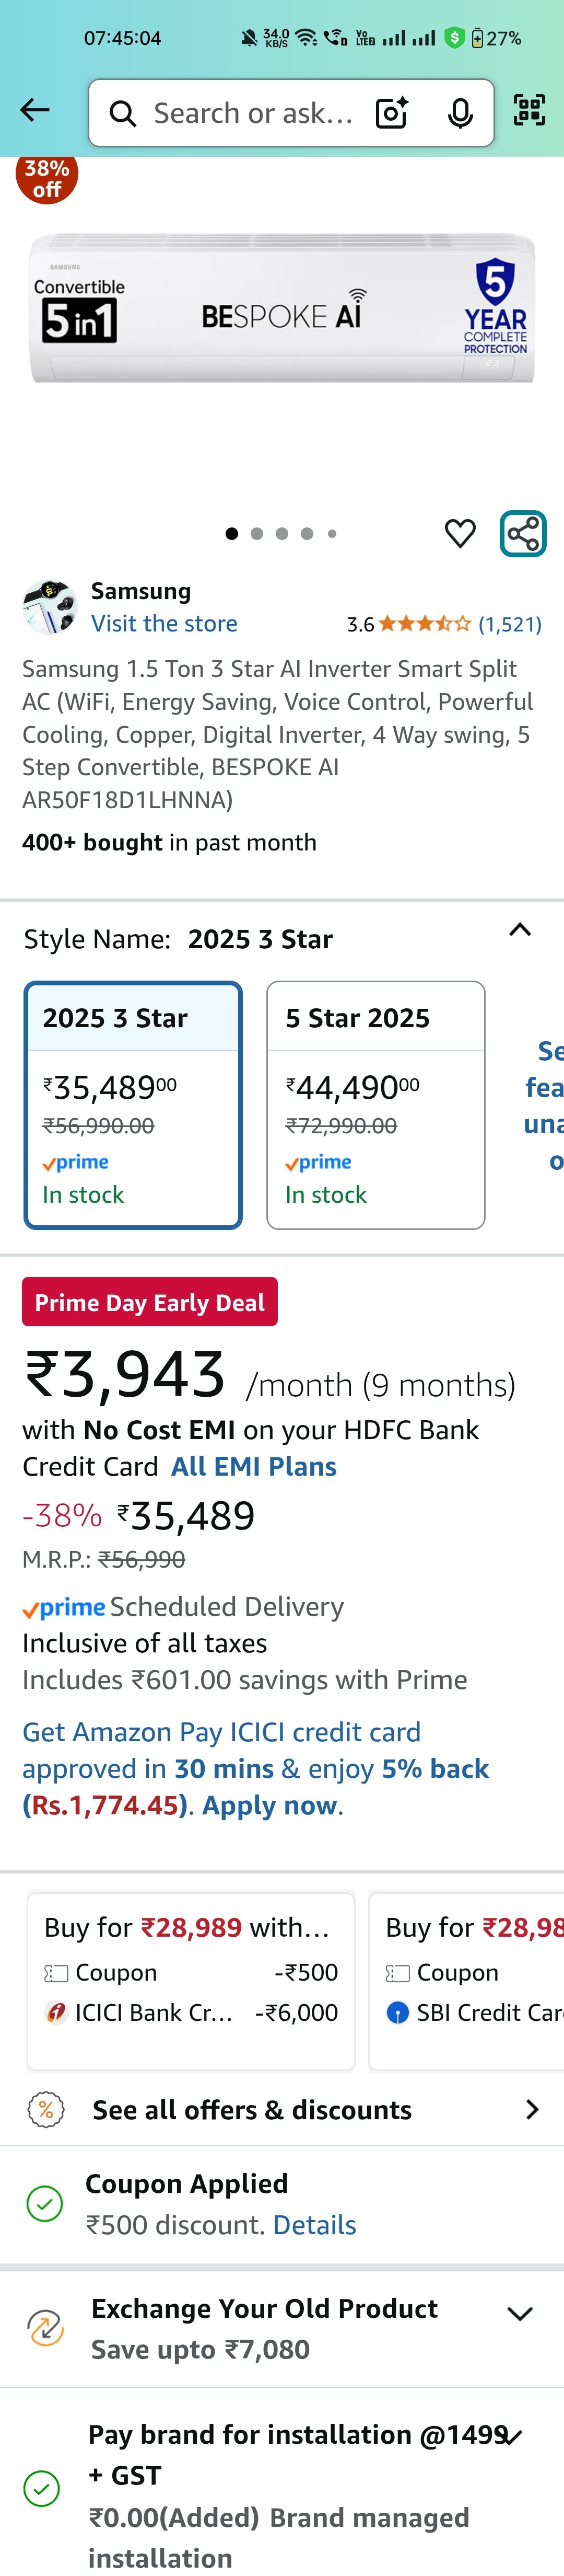
Task: Tap the share icon
Action: [523, 533]
